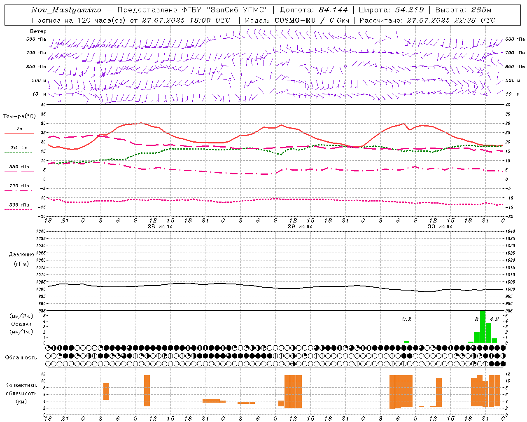Click the pink dotted line below 500 гПа legend
Screen dimensions: 527x422
coord(19,209)
